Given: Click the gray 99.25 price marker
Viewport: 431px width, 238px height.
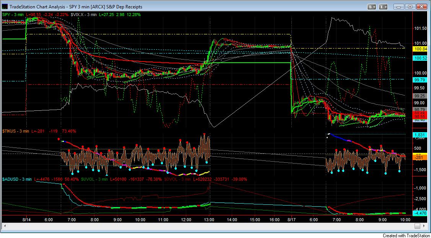Looking at the screenshot, I should point(420,96).
